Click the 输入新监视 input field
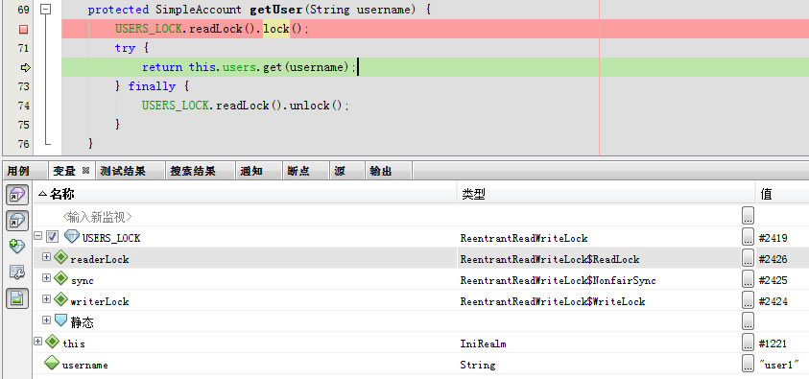 click(98, 217)
